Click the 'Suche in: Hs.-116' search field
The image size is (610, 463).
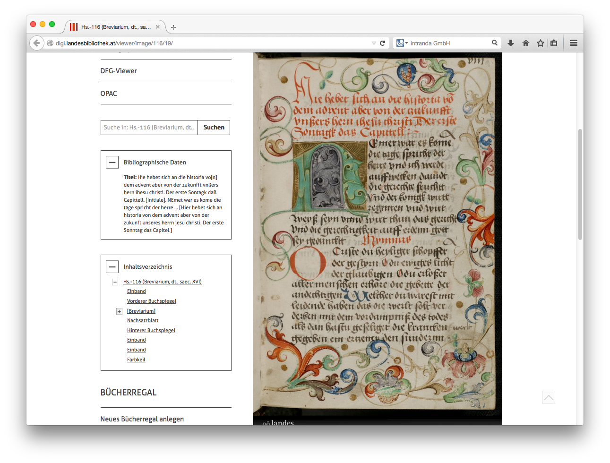tap(149, 128)
